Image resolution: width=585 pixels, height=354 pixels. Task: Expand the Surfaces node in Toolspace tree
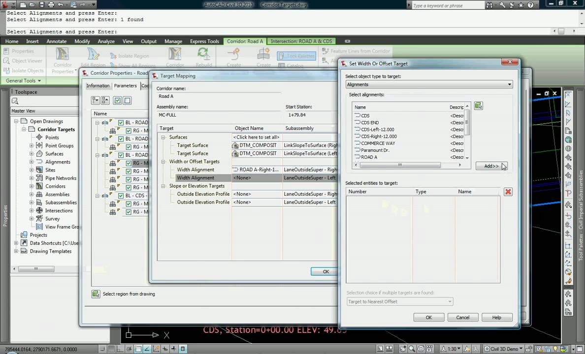pyautogui.click(x=32, y=153)
